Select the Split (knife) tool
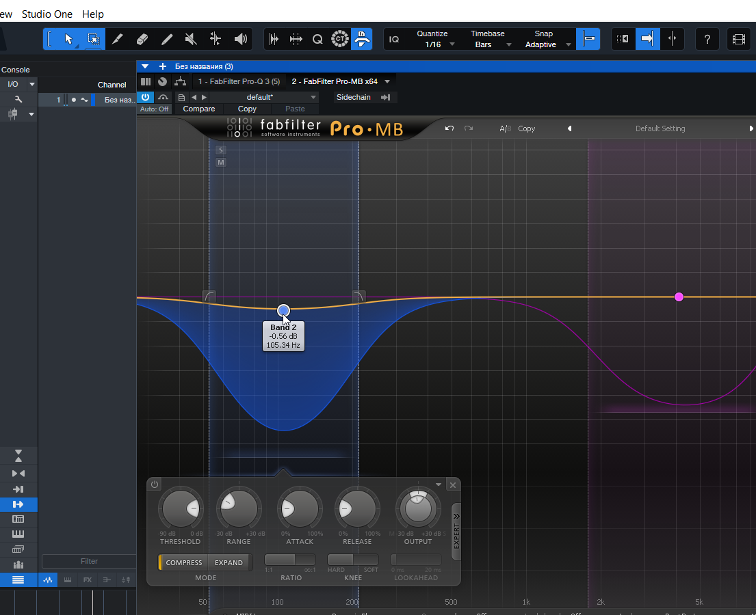The width and height of the screenshot is (756, 615). click(x=117, y=39)
